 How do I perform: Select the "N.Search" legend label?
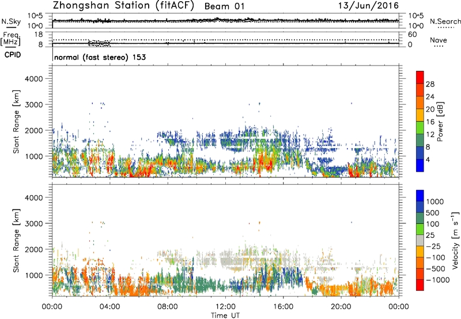coord(445,21)
